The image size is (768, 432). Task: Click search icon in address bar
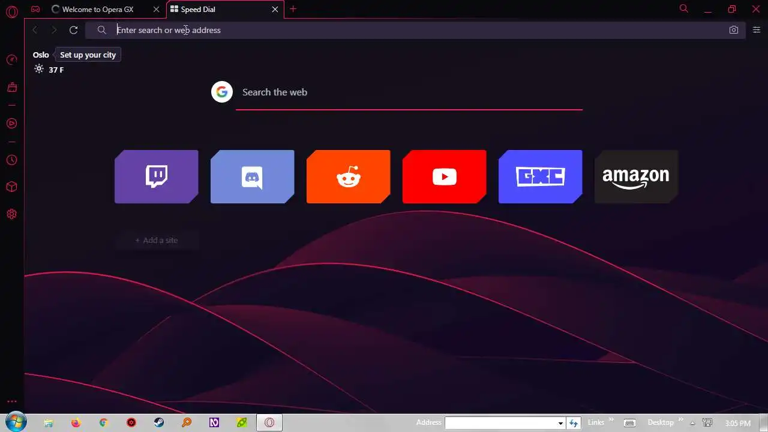(x=101, y=30)
